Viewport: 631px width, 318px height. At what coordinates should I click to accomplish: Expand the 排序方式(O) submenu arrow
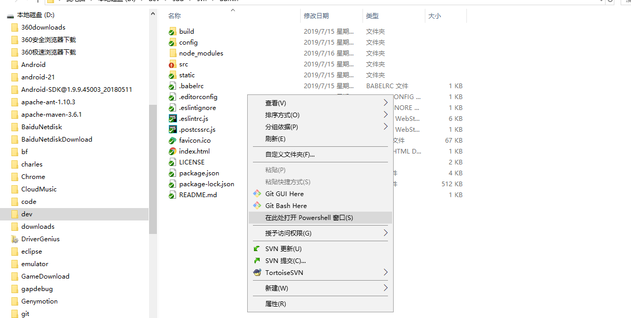pos(385,115)
